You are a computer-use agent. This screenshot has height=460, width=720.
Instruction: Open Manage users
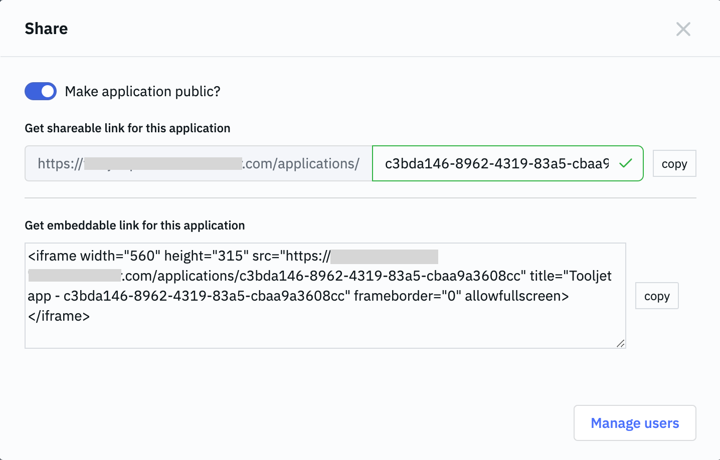pos(634,423)
